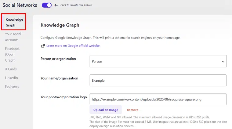Click the Upload an Image button
The image size is (232, 129).
(x=106, y=110)
